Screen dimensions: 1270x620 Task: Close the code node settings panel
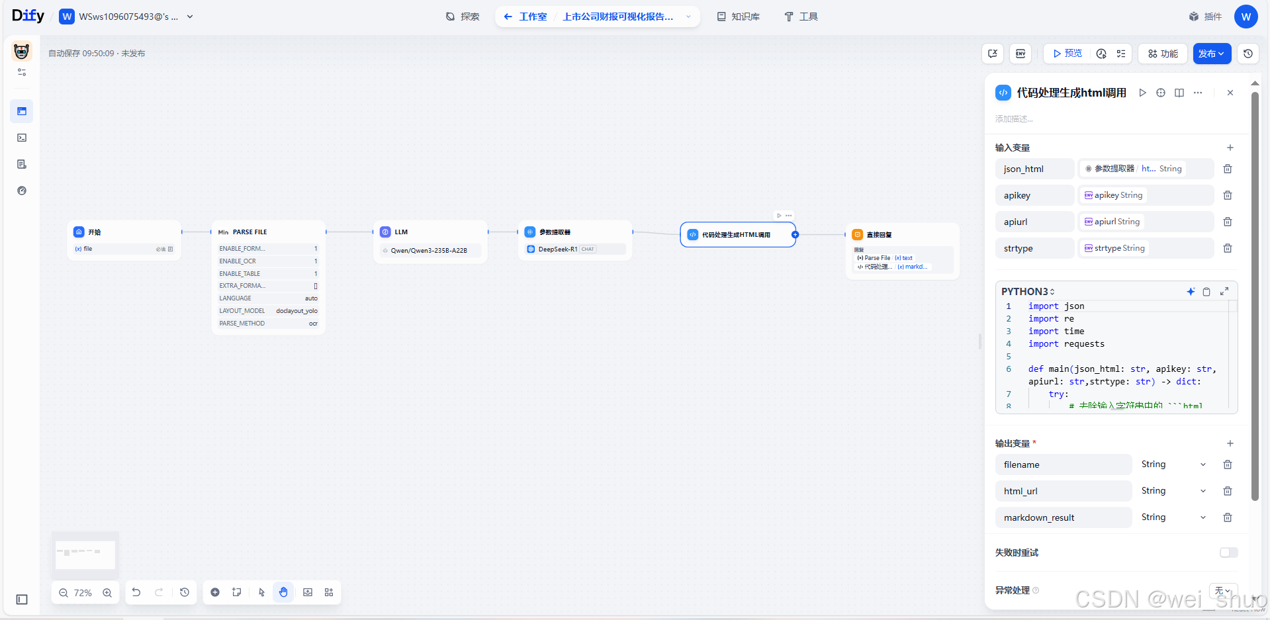click(x=1230, y=93)
